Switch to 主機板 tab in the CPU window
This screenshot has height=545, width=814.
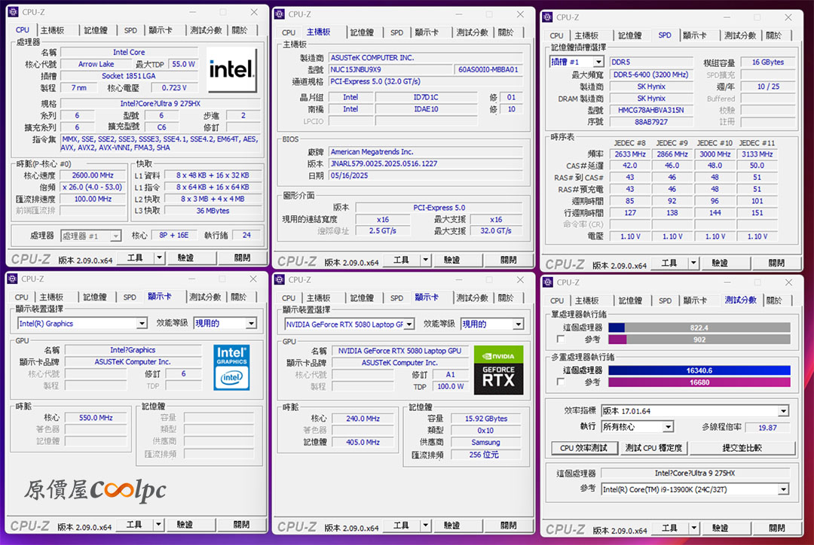pyautogui.click(x=53, y=30)
